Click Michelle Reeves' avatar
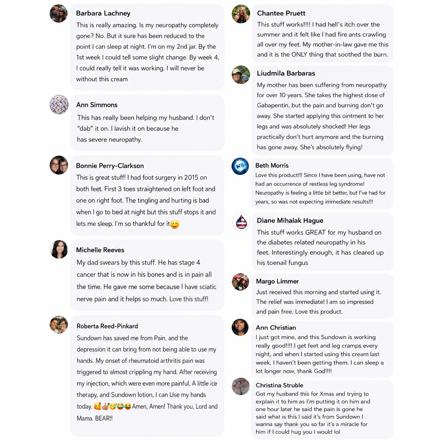The height and width of the screenshot is (443, 443). click(x=59, y=249)
